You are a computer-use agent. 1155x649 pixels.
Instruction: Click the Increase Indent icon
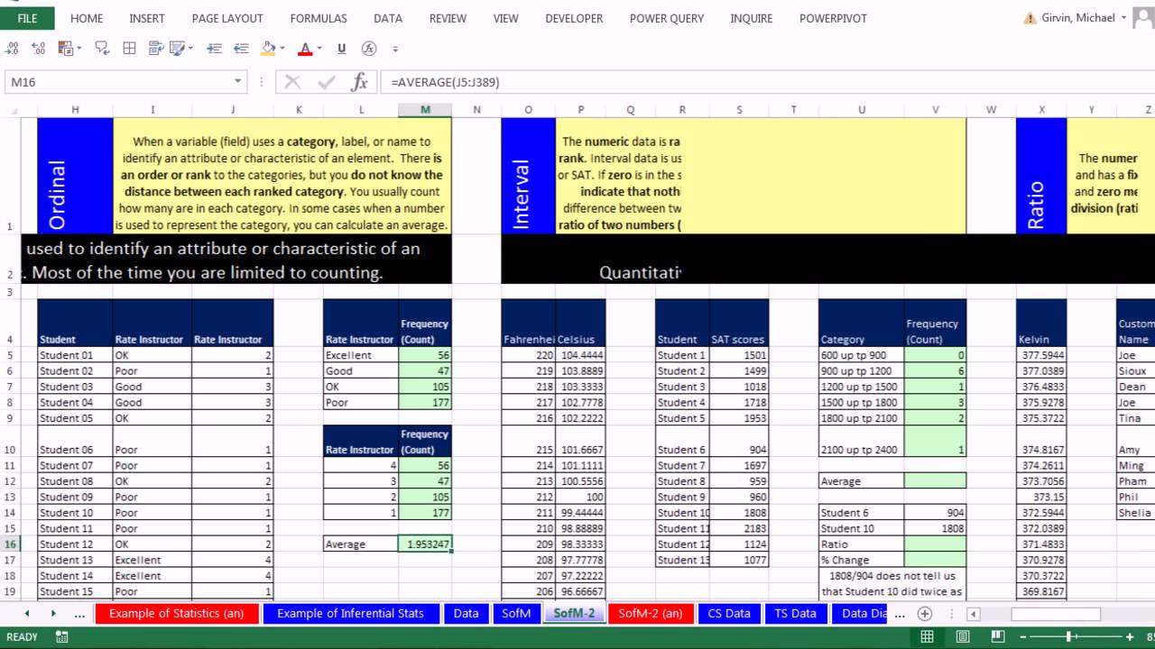click(x=215, y=49)
